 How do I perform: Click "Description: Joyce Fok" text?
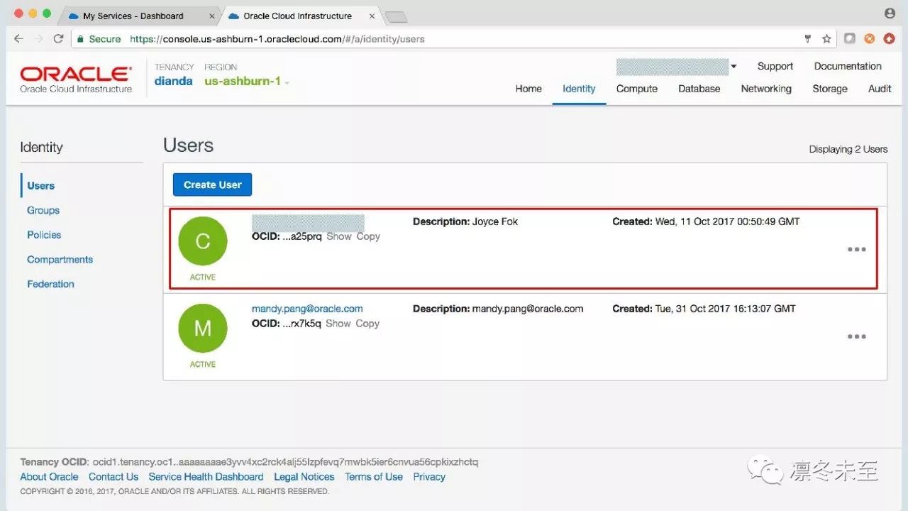pos(465,221)
